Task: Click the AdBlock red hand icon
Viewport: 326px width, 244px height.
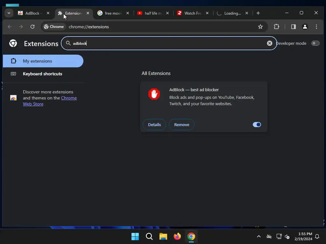Action: [x=154, y=94]
